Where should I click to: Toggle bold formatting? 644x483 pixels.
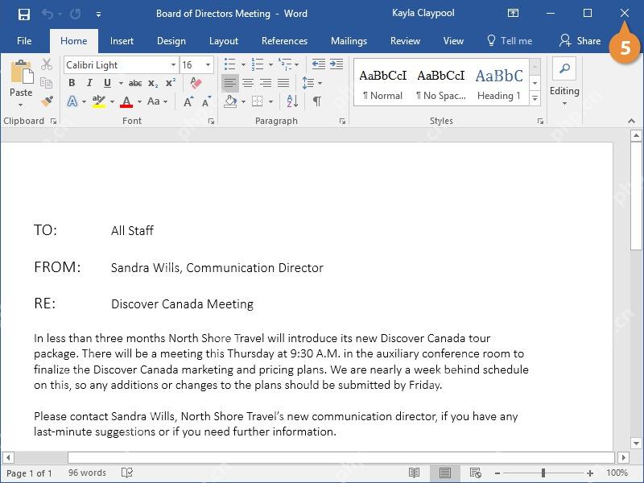click(72, 83)
